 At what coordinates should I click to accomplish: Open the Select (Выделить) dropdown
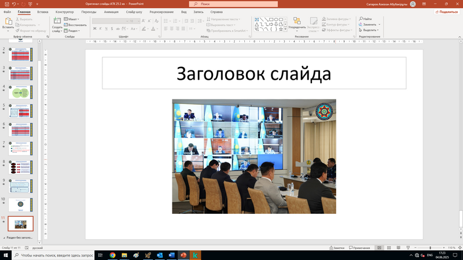tap(369, 30)
